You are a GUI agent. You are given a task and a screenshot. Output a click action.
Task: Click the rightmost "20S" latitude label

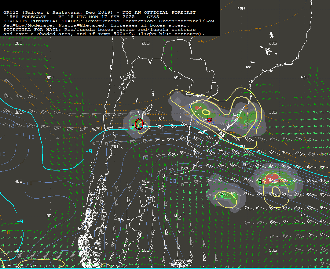273,43
